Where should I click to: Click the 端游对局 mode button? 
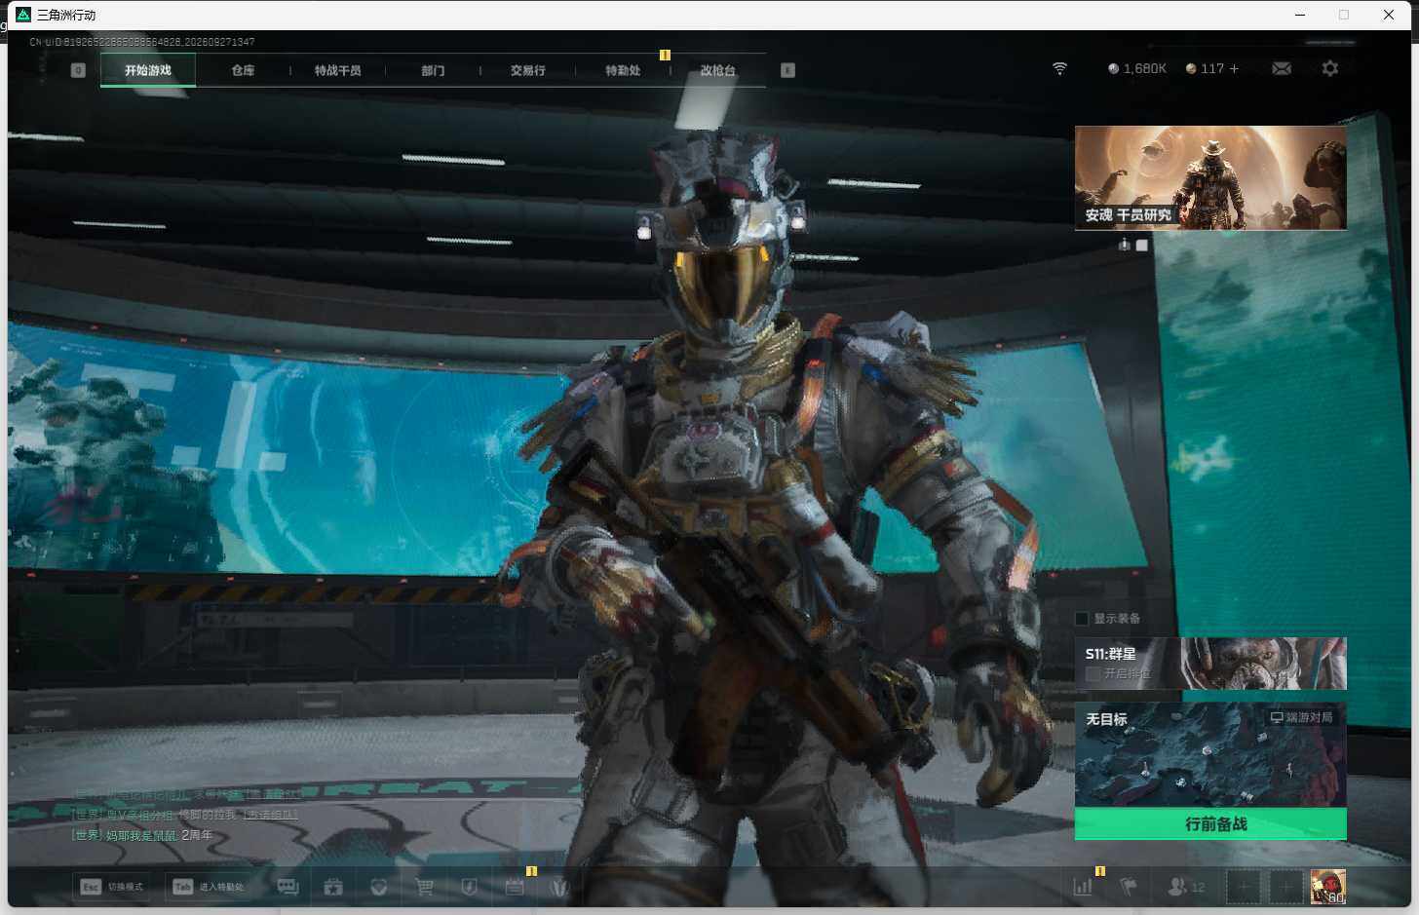point(1301,717)
